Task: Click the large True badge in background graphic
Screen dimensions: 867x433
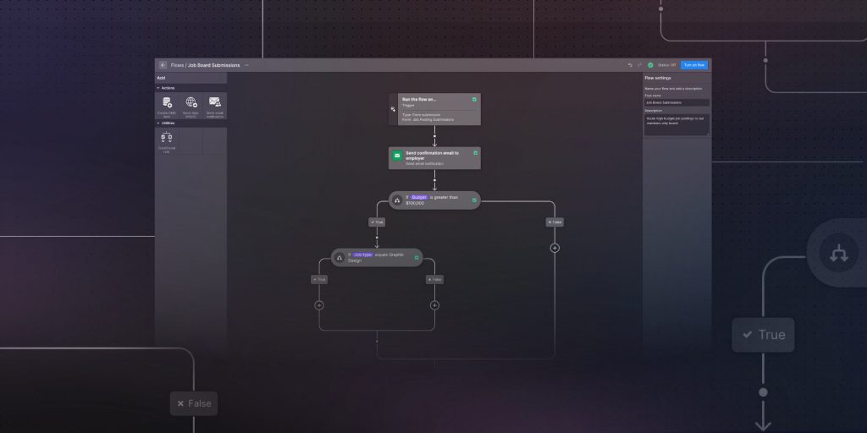Action: tap(763, 335)
